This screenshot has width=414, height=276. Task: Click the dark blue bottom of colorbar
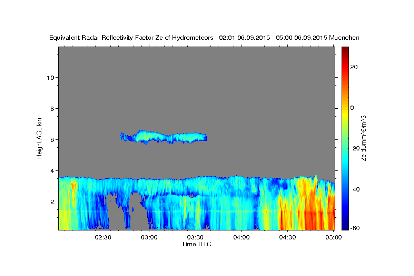345,227
